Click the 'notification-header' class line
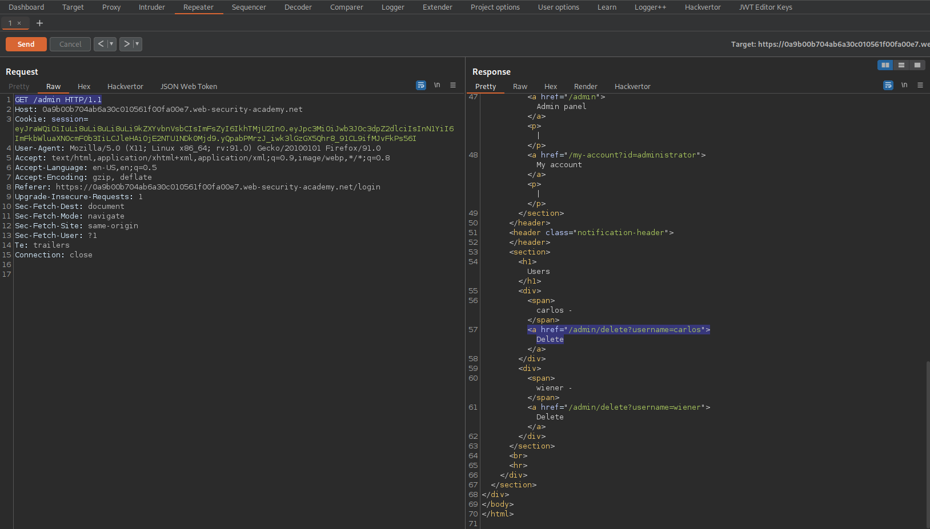Image resolution: width=930 pixels, height=529 pixels. click(x=591, y=233)
